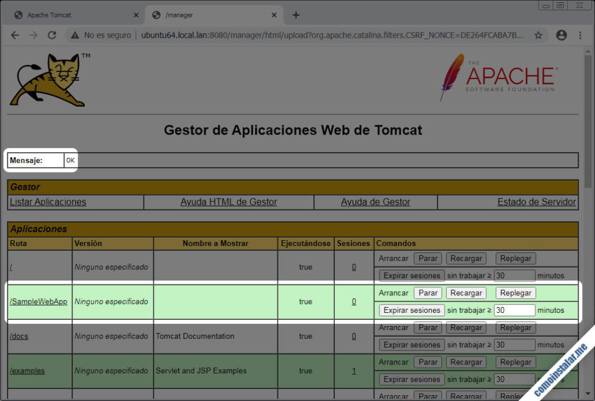Go back with the browser back arrow

pos(15,35)
